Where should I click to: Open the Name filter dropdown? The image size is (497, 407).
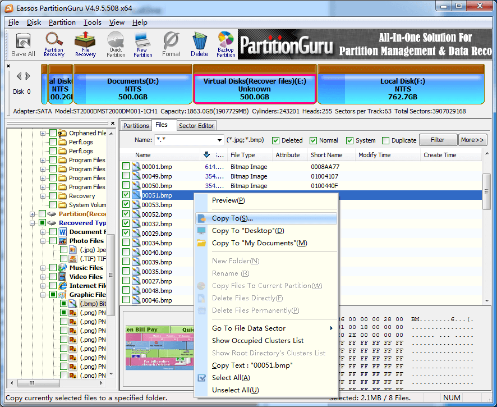[219, 140]
